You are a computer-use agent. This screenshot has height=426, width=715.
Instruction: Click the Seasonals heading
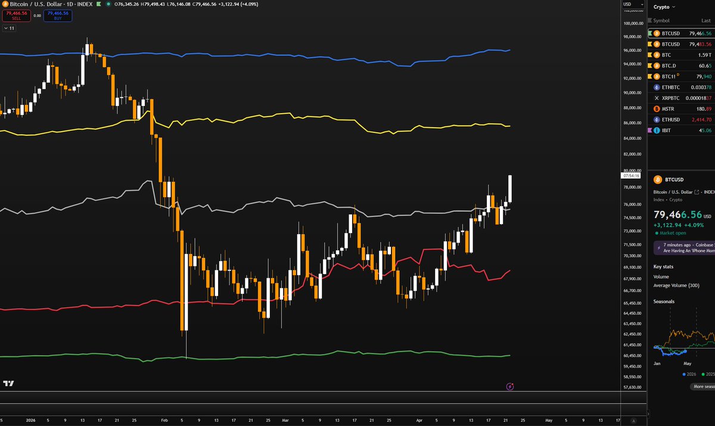tap(664, 301)
